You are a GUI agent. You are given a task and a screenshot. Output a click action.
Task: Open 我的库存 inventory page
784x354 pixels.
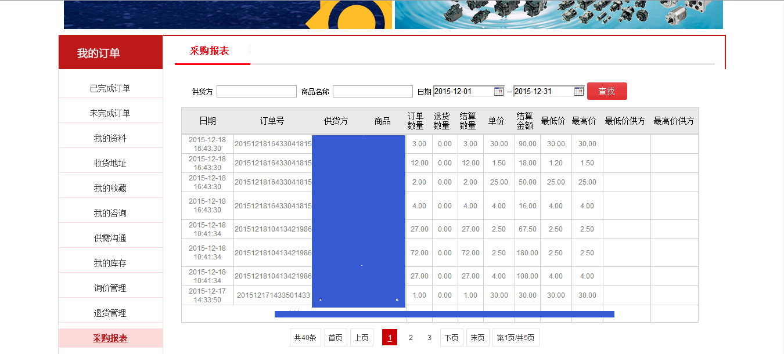[110, 263]
